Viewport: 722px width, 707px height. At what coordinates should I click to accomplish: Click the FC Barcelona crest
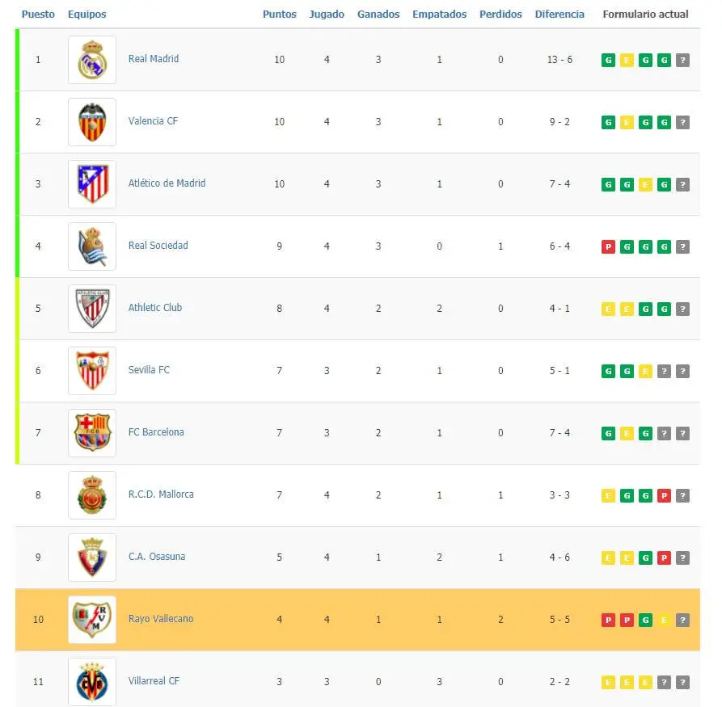(x=91, y=432)
